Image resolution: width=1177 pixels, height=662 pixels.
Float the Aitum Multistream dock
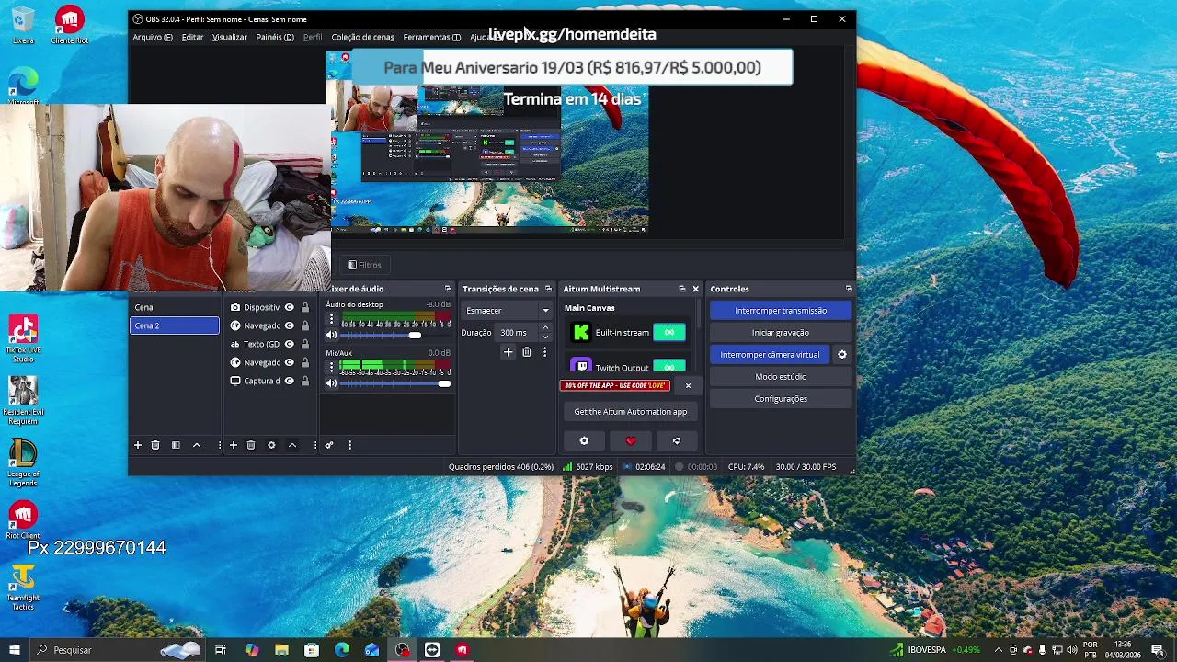(682, 289)
